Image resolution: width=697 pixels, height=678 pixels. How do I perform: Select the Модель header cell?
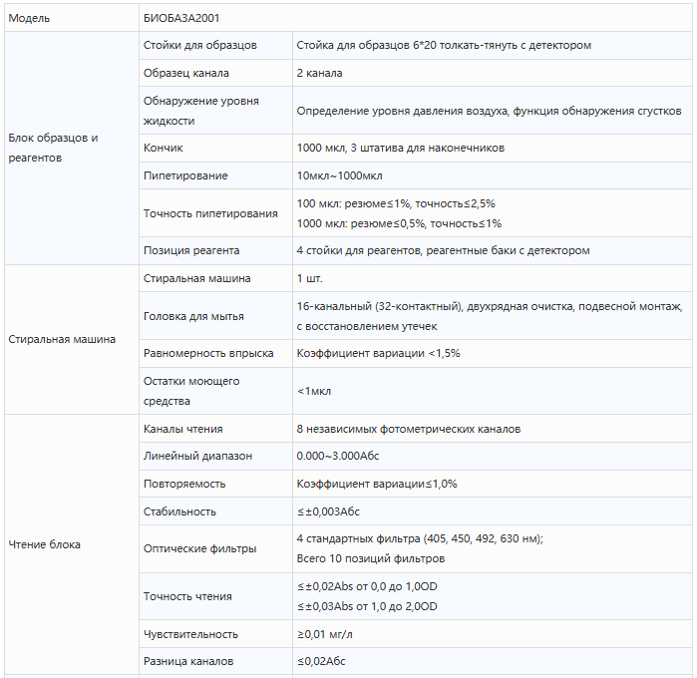72,18
